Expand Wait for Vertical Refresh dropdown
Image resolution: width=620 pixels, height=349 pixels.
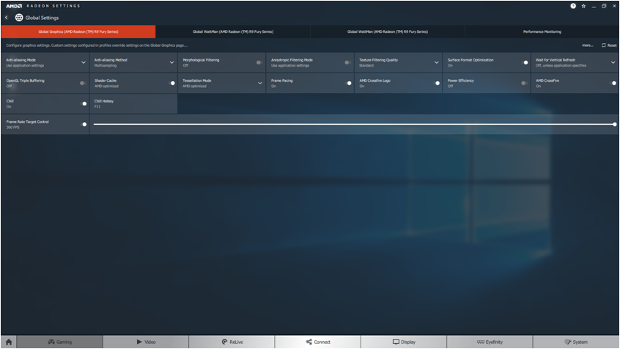pos(613,62)
